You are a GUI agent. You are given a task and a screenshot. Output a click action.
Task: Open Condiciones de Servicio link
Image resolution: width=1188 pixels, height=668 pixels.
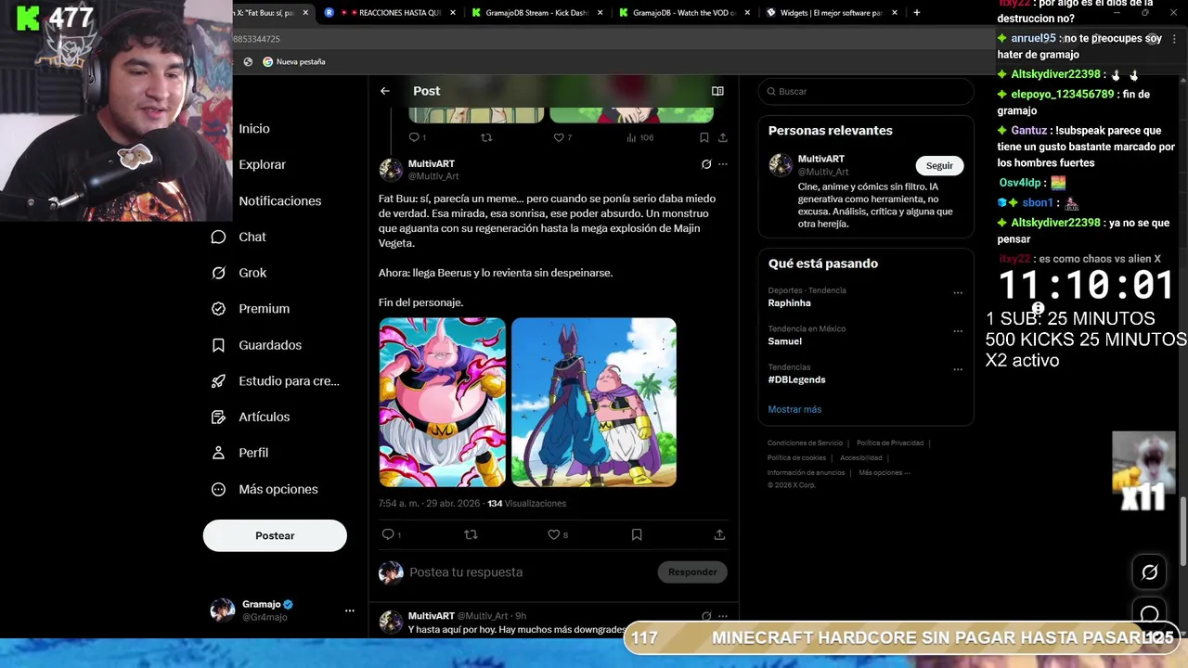(x=806, y=443)
